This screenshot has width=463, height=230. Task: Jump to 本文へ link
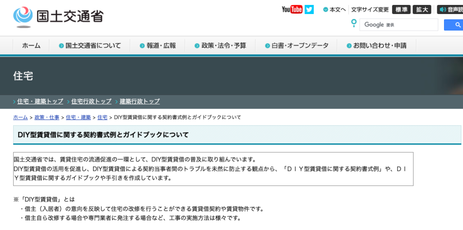pyautogui.click(x=335, y=9)
